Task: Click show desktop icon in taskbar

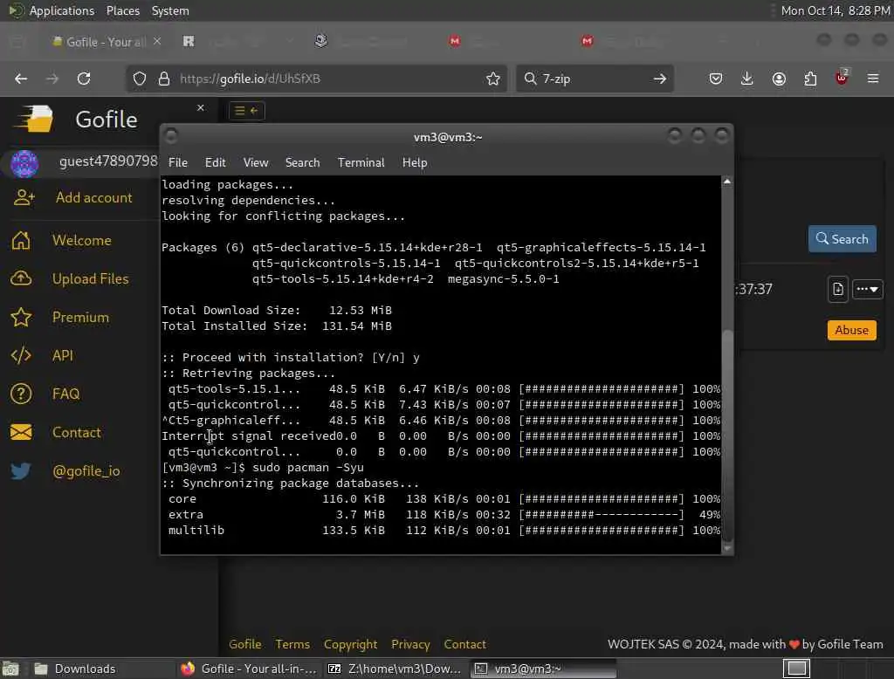Action: (10, 669)
